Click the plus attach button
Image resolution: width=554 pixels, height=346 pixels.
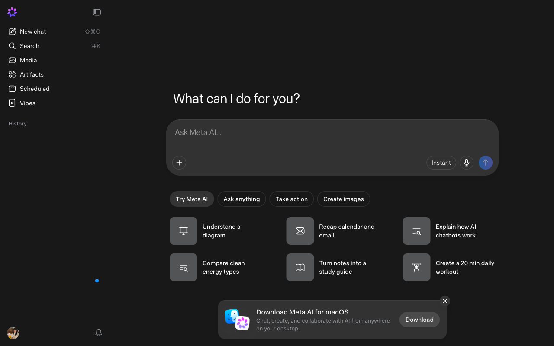pyautogui.click(x=179, y=163)
